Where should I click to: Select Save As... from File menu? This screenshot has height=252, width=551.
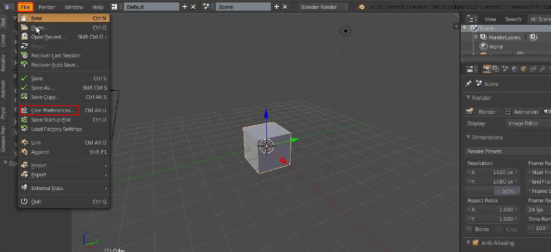63,87
